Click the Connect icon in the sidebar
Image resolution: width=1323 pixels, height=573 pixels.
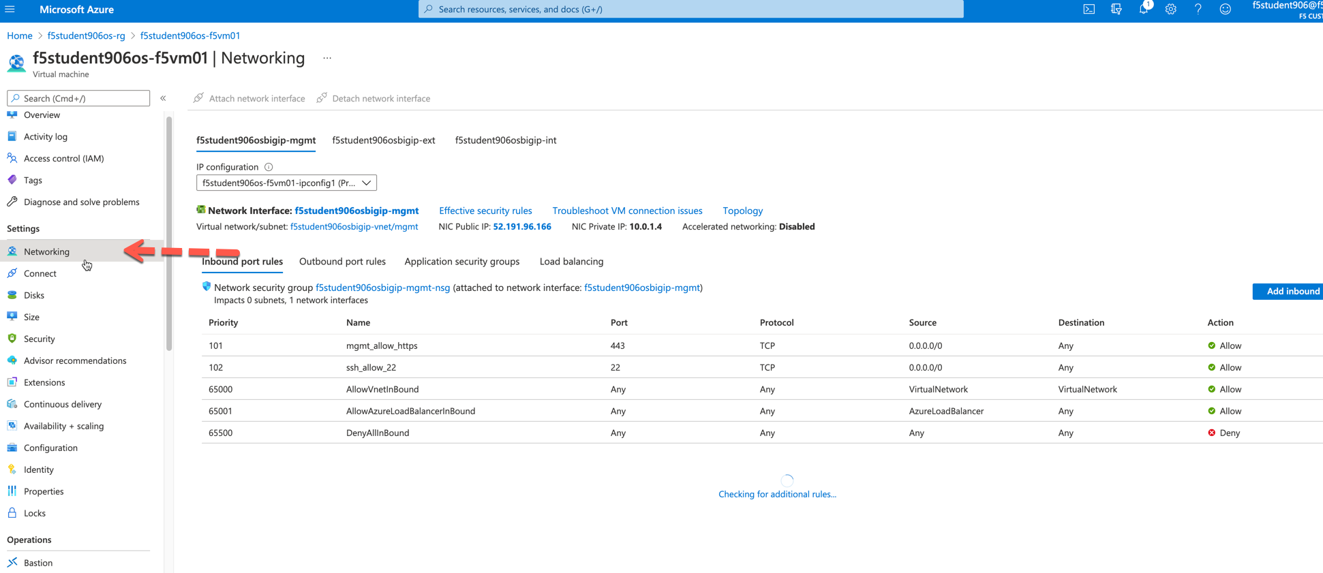(12, 273)
